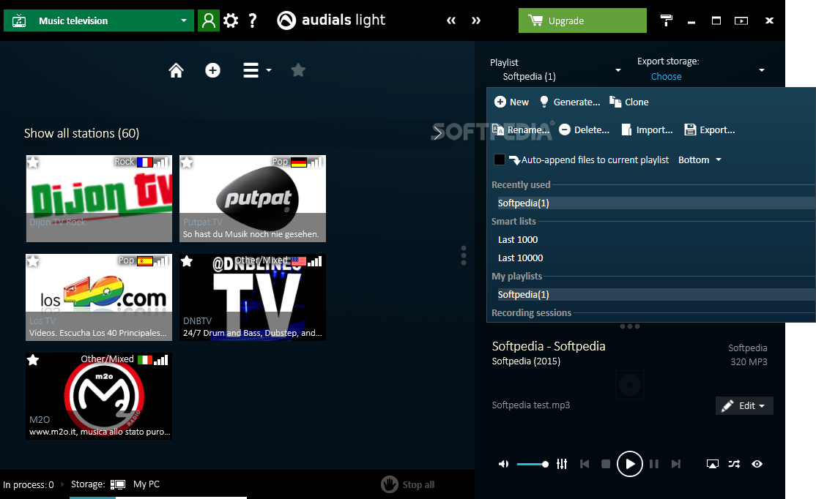Click the Upgrade button
Screen dimensions: 816x499
point(582,20)
